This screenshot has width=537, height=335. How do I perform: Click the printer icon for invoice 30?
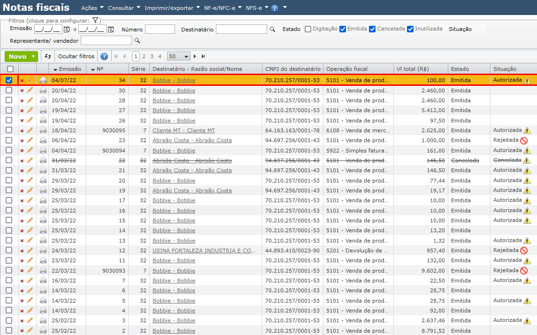[x=43, y=91]
